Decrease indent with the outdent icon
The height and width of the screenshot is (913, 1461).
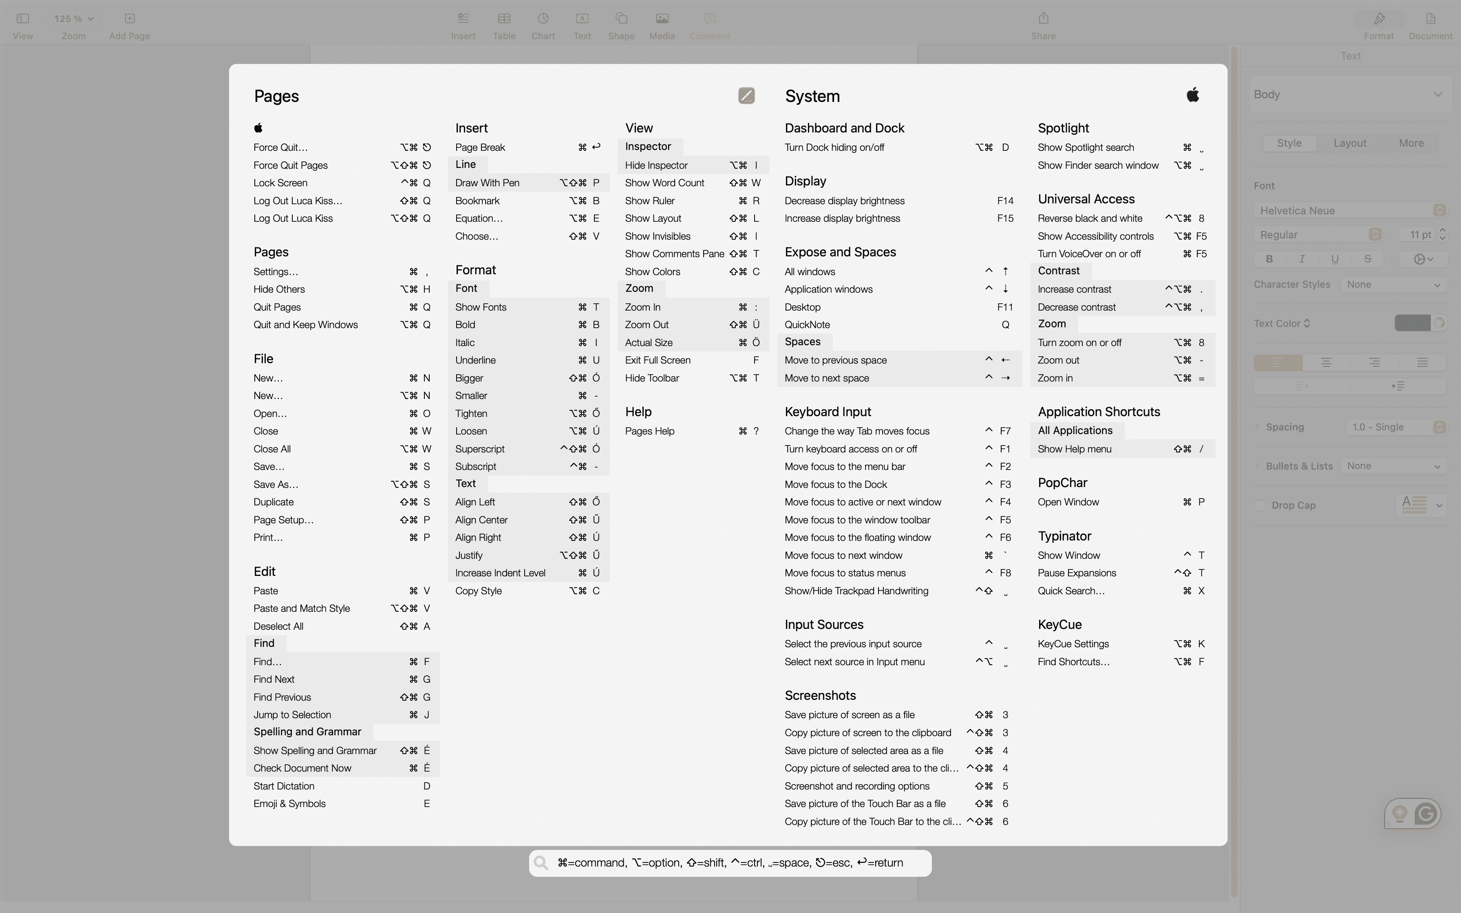(x=1302, y=386)
